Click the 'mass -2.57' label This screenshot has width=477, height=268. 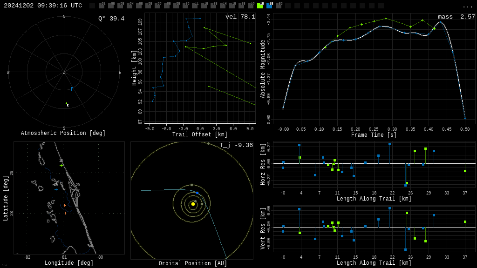tap(456, 17)
